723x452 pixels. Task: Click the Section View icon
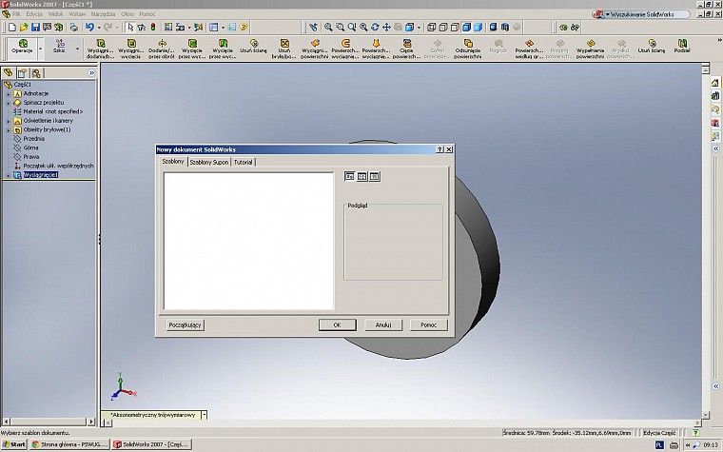(505, 28)
